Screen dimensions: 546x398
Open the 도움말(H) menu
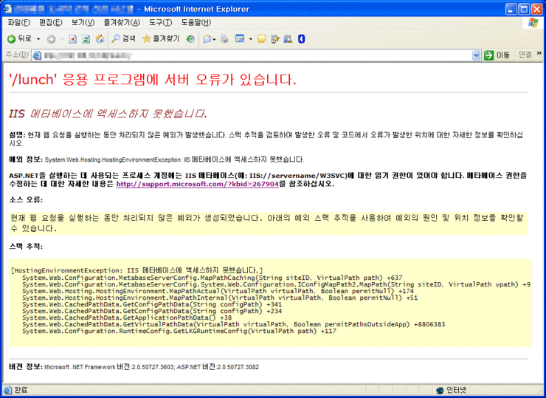coord(196,23)
